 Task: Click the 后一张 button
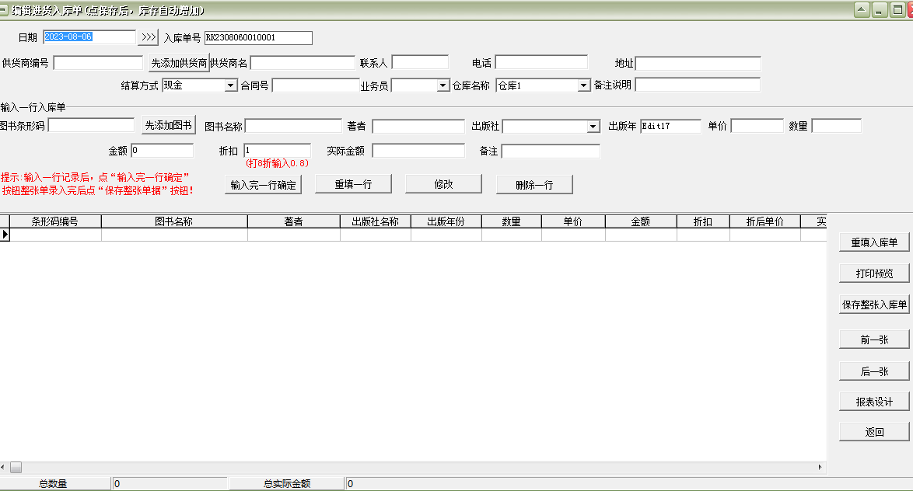click(874, 371)
